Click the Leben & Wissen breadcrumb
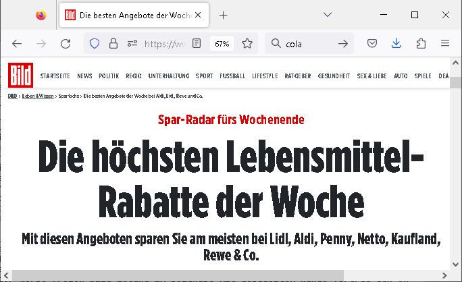This screenshot has width=462, height=282. pyautogui.click(x=38, y=96)
